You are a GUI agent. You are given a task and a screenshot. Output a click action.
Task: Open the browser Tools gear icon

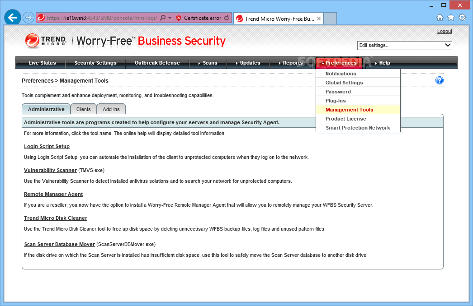click(x=462, y=18)
